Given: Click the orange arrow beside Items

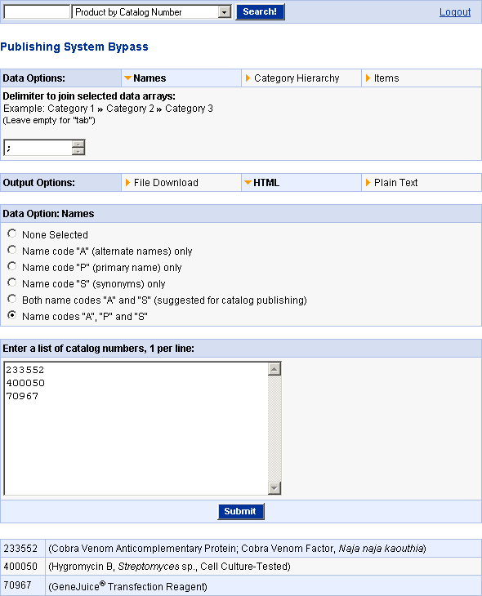Looking at the screenshot, I should tap(368, 78).
